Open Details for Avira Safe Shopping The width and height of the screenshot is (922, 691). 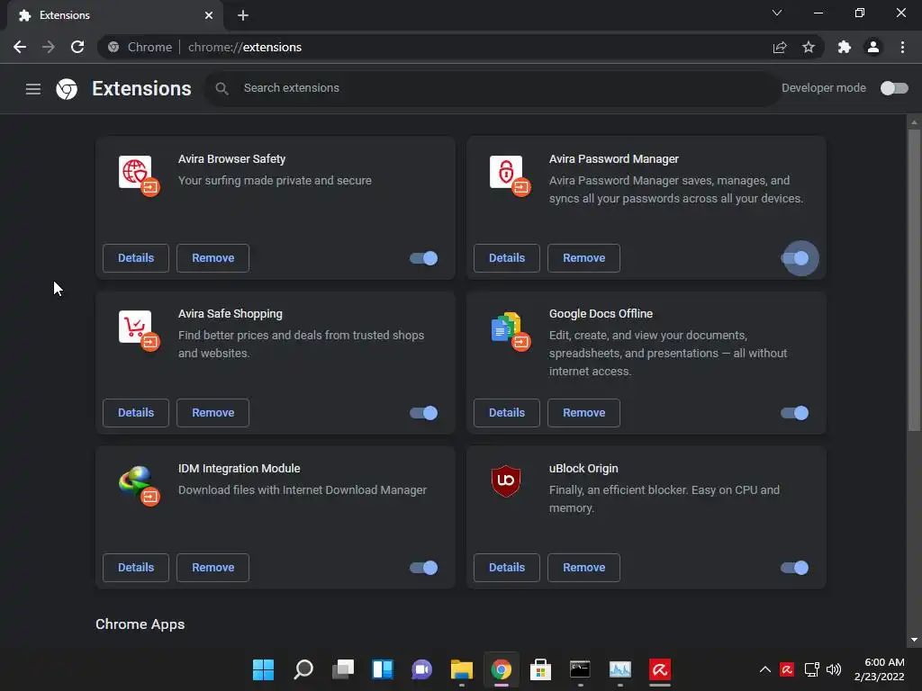pos(136,413)
